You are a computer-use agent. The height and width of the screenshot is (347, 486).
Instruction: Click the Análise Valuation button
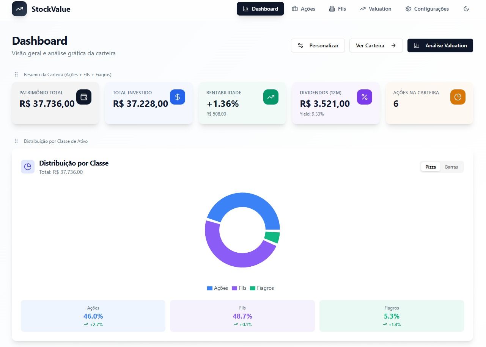tap(440, 45)
